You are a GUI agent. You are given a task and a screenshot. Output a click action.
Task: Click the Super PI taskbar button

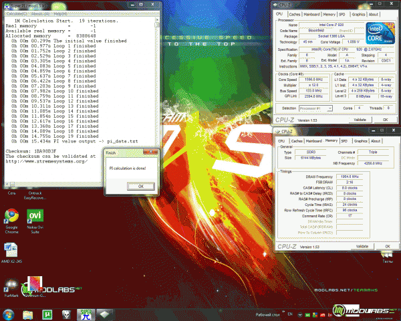86,314
